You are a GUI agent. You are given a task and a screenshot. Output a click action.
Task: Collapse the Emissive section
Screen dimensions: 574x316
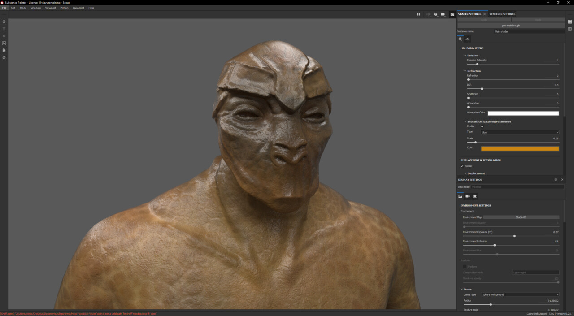(x=465, y=56)
